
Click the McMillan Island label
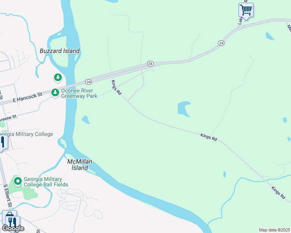click(x=80, y=165)
